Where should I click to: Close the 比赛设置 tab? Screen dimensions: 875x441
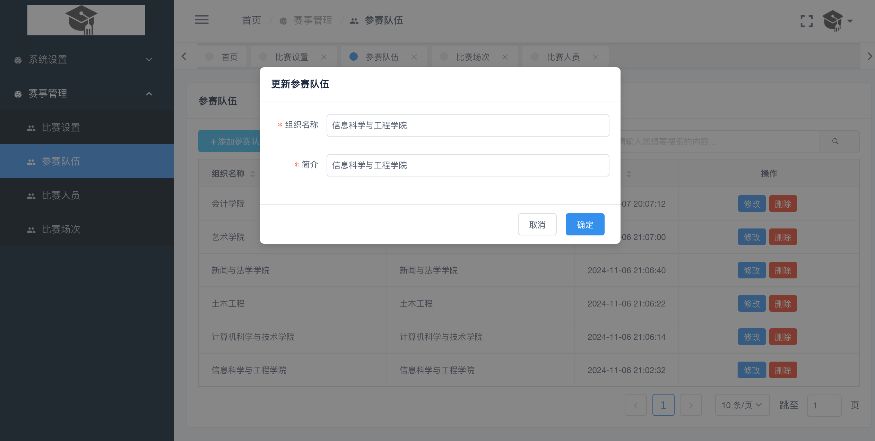(x=324, y=57)
